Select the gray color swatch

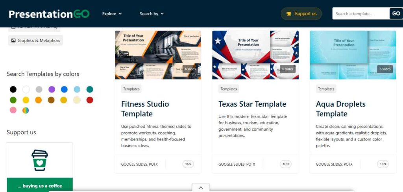click(x=39, y=89)
